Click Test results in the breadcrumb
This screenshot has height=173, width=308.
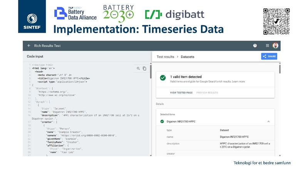point(166,57)
